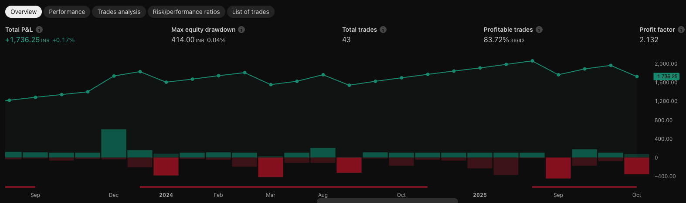Click the 2.132 profit factor value

coord(649,40)
